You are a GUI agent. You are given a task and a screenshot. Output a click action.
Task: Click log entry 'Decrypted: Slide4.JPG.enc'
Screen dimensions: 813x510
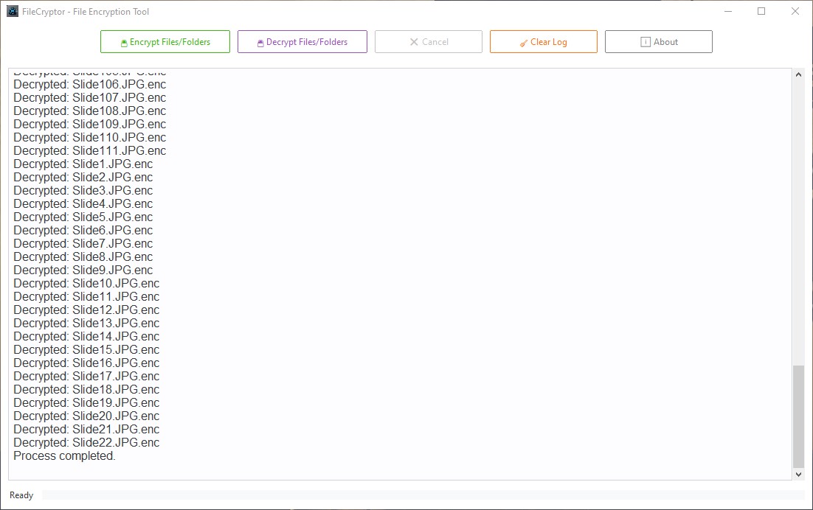click(83, 204)
